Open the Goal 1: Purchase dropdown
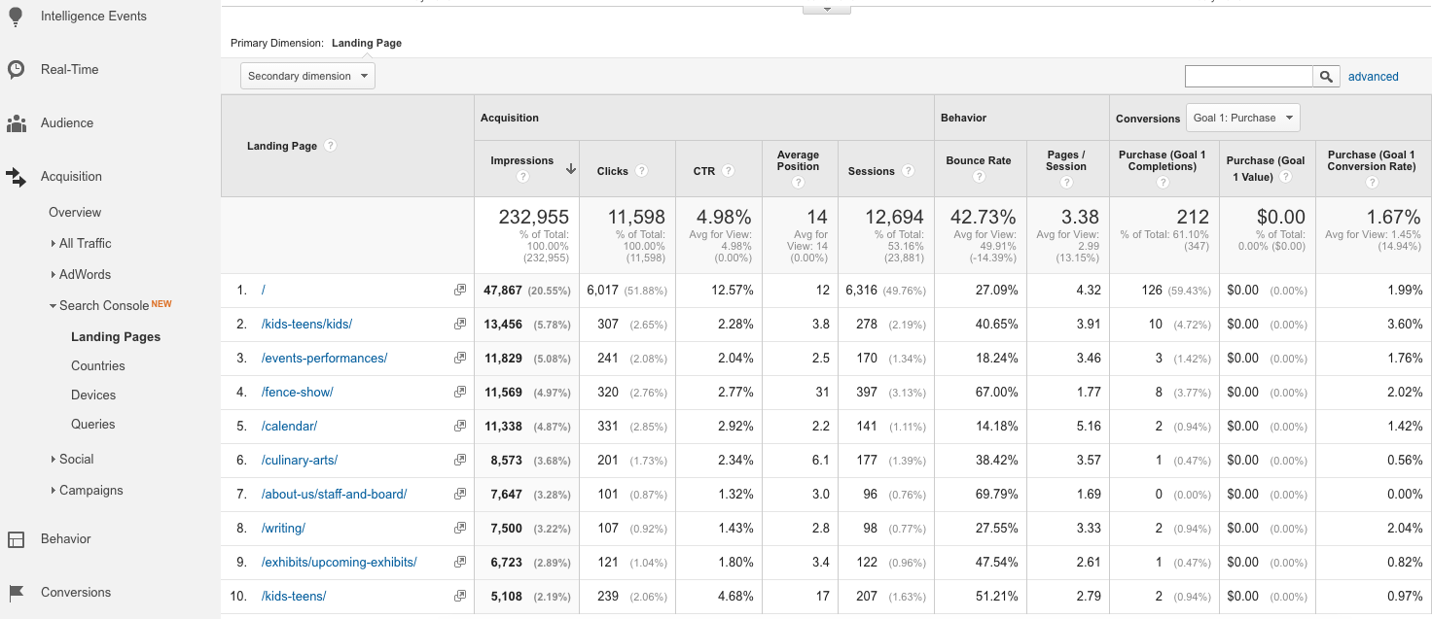 coord(1242,118)
